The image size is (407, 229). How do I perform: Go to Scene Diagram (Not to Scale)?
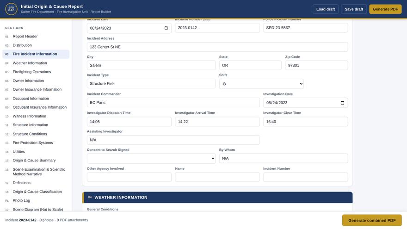tap(36, 210)
